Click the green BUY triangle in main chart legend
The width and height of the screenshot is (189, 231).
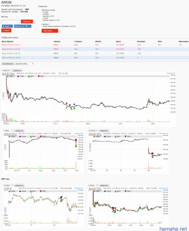(29, 76)
